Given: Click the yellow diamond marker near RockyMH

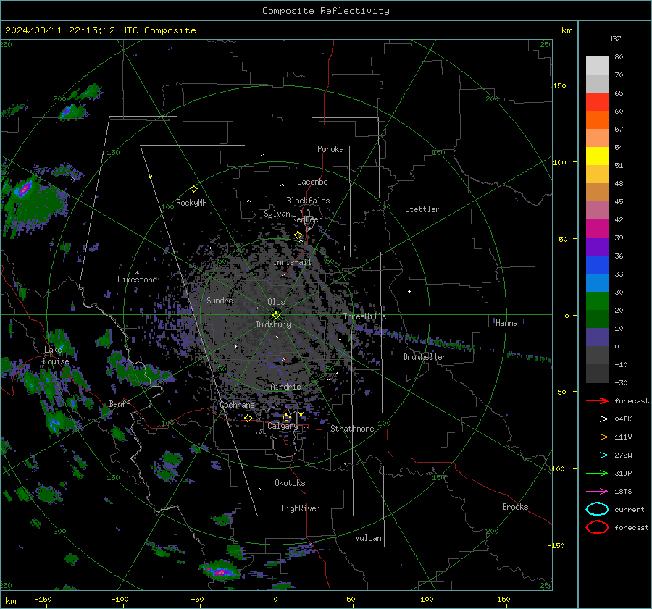Looking at the screenshot, I should click(x=193, y=189).
